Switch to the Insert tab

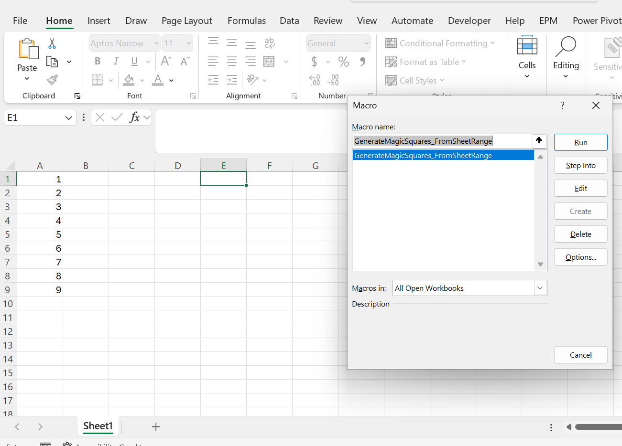(99, 21)
